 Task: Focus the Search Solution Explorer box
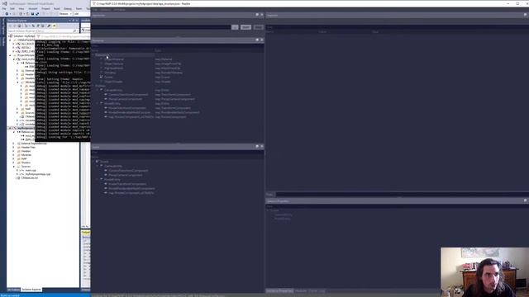click(x=41, y=31)
